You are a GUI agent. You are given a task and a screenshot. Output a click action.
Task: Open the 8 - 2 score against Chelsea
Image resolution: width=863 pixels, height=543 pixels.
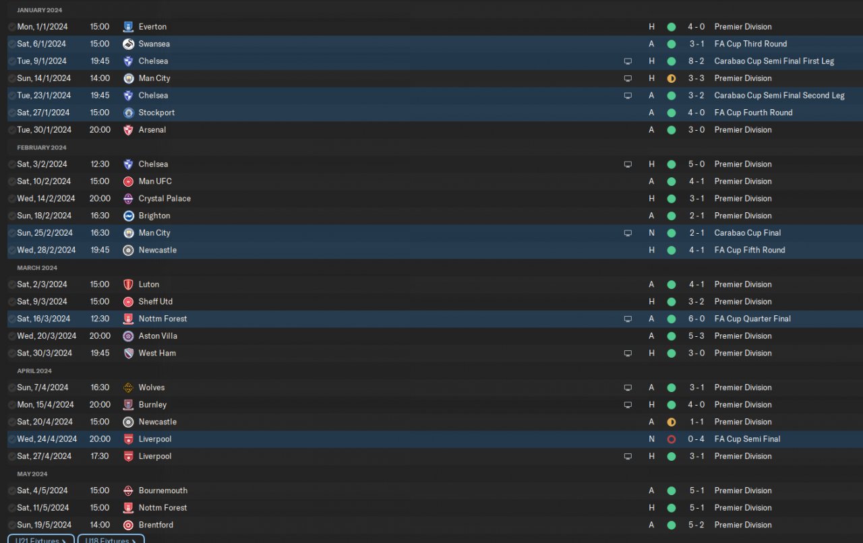(x=696, y=61)
